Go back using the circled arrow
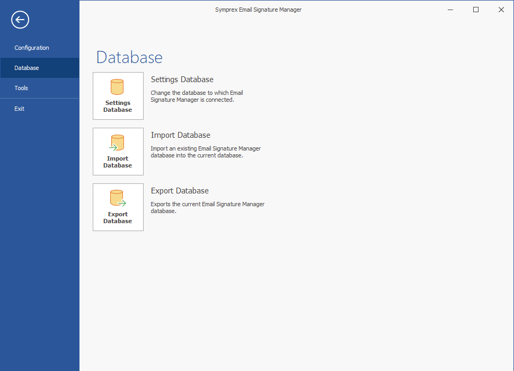The height and width of the screenshot is (371, 514). pos(20,20)
